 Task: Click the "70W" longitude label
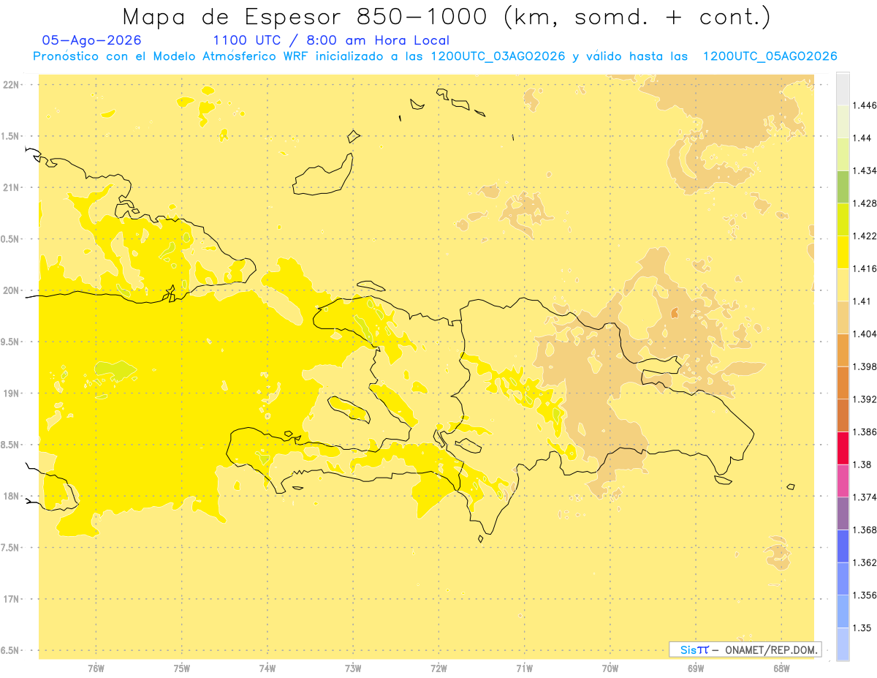[x=610, y=668]
